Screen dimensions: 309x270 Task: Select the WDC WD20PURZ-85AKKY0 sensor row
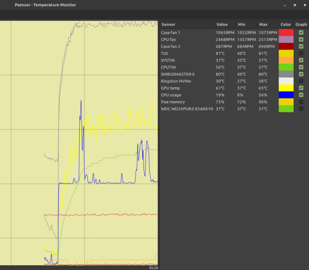[x=186, y=109]
